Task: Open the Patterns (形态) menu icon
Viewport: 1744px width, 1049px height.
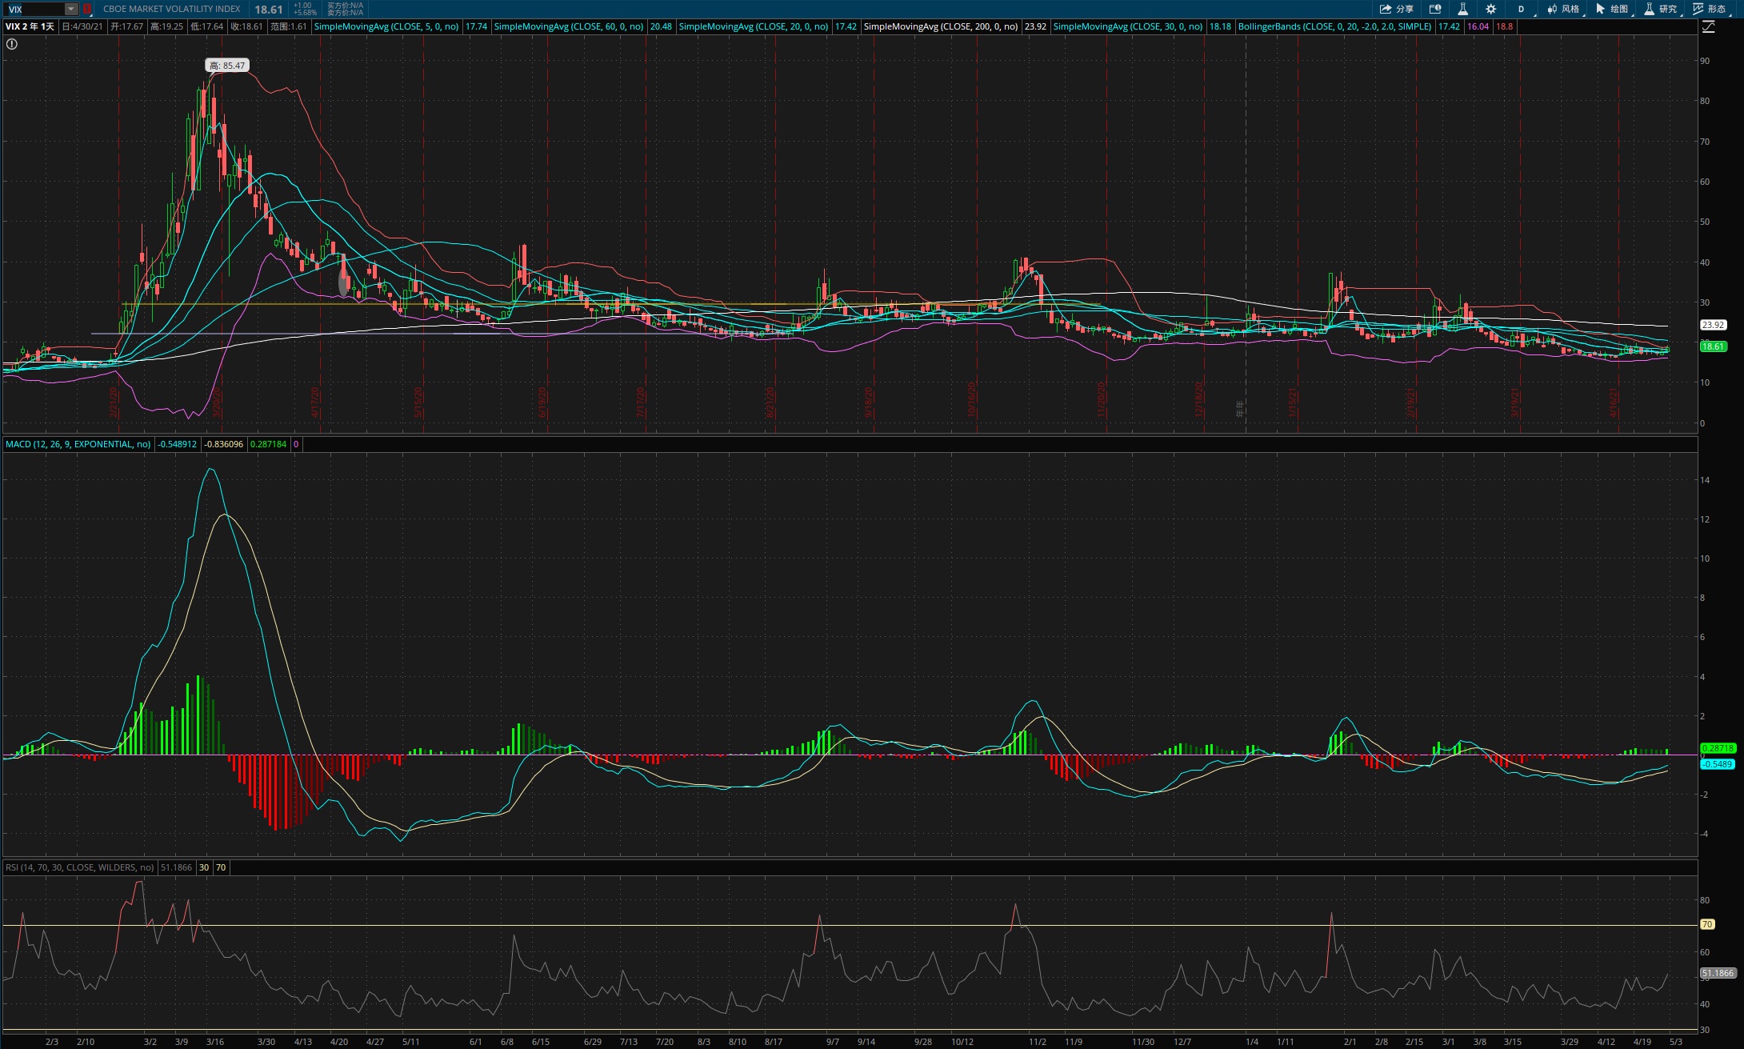Action: coord(1698,9)
